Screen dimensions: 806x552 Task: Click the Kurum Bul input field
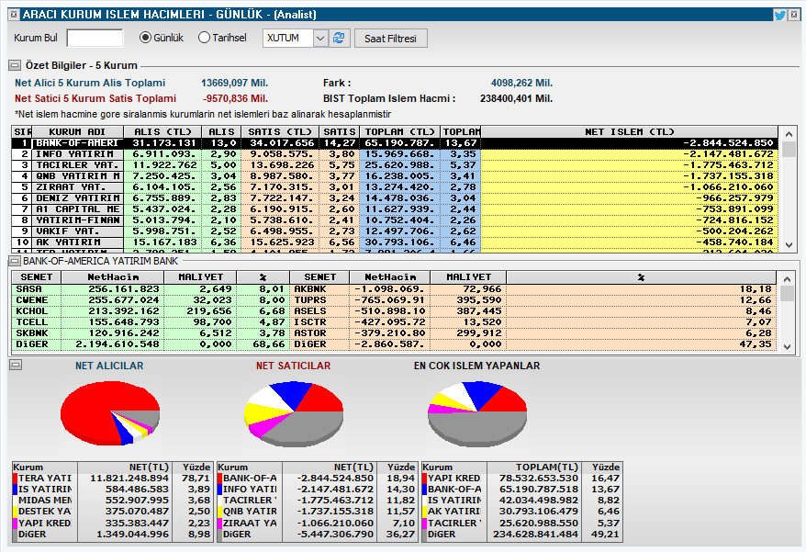[x=95, y=38]
